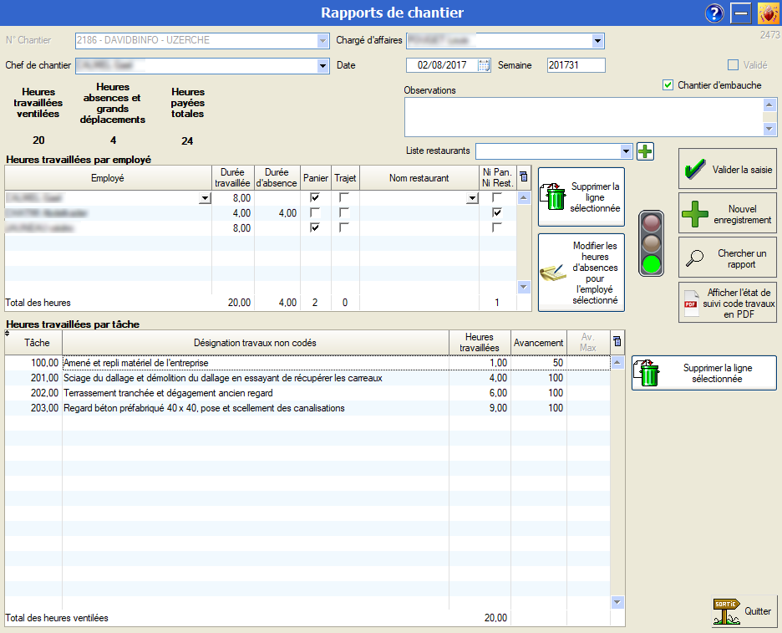Image resolution: width=782 pixels, height=633 pixels.
Task: Open the Chef de chantier dropdown
Action: (323, 66)
